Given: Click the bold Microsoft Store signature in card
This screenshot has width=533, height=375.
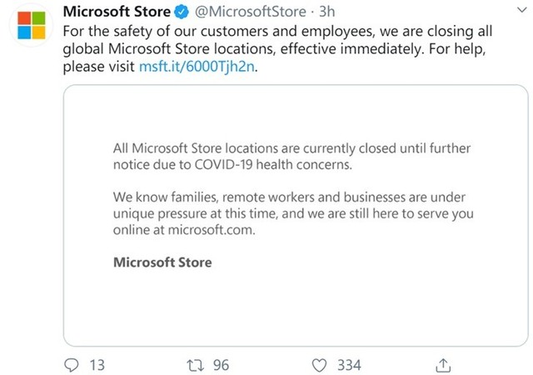Looking at the screenshot, I should coord(162,262).
